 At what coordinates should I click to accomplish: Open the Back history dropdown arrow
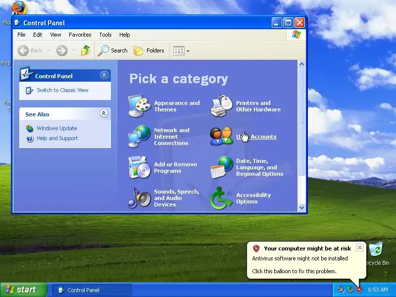click(x=48, y=50)
